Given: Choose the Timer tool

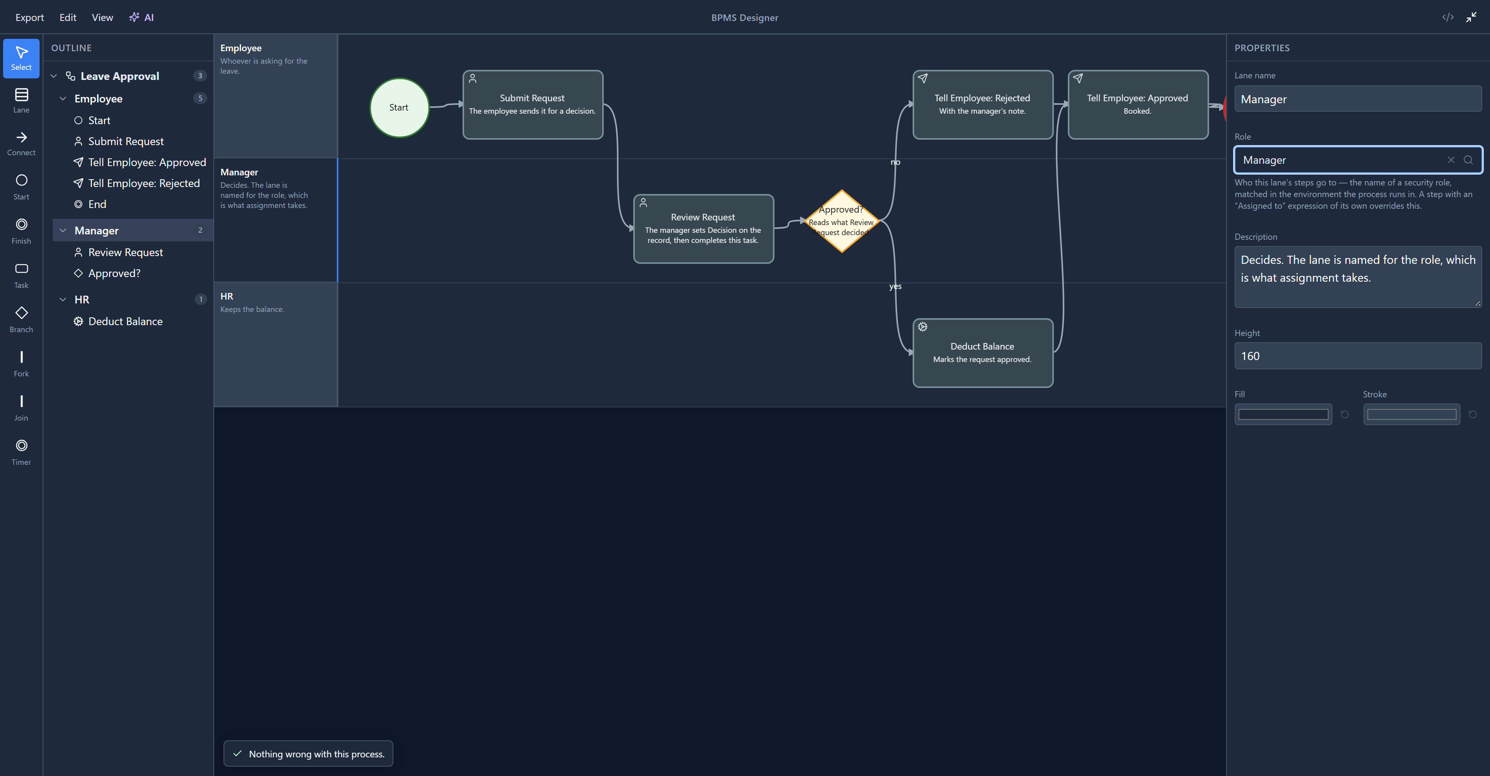Looking at the screenshot, I should [x=21, y=453].
